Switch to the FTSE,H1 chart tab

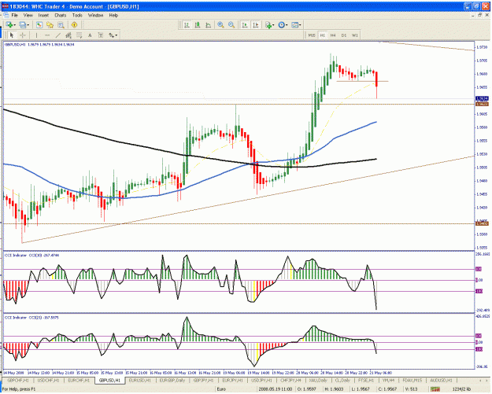[366, 381]
